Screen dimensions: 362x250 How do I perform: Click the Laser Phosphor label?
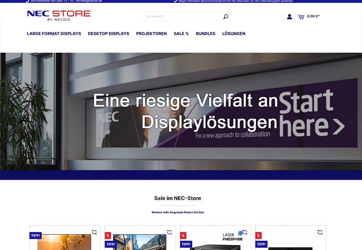[x=232, y=237]
